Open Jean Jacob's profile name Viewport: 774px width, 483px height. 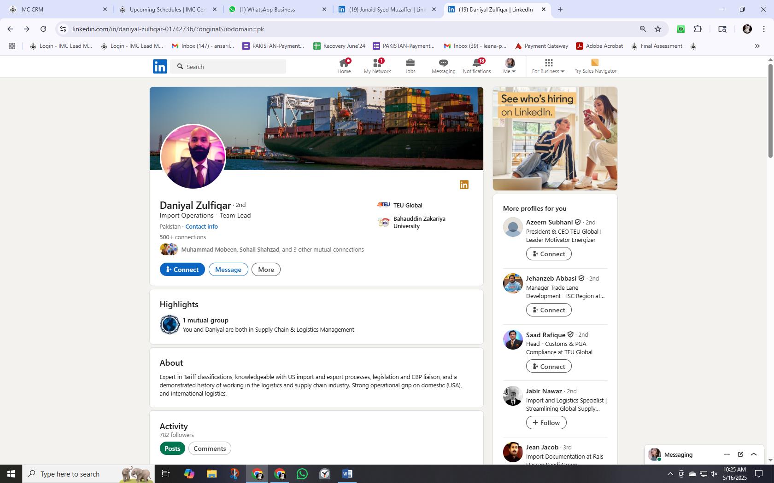coord(542,447)
